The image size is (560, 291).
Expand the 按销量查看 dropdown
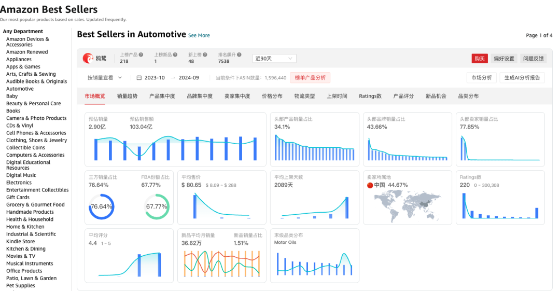coord(105,78)
